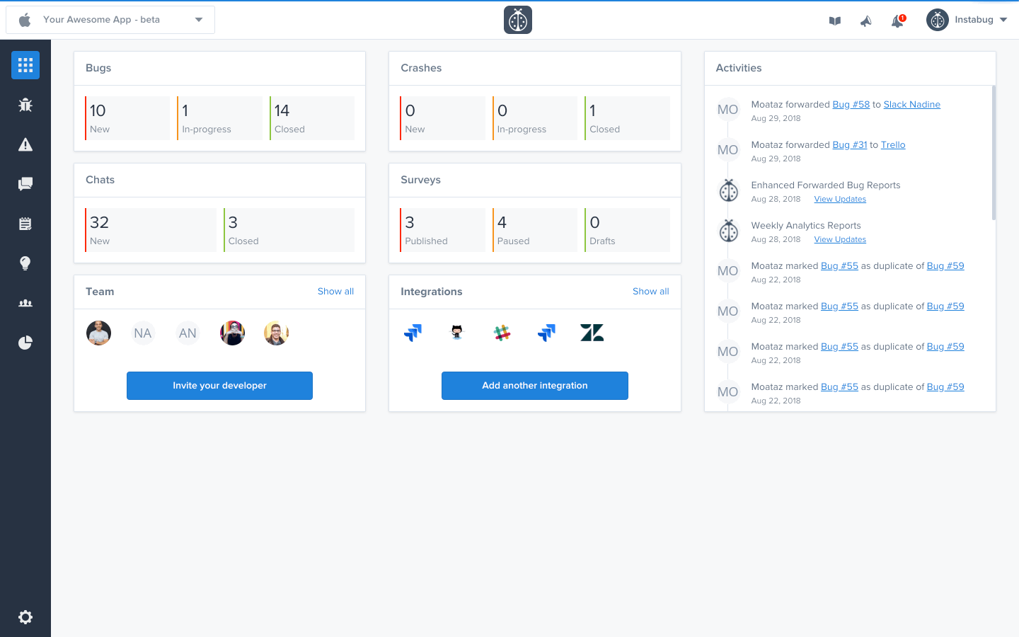Click the Slack integration icon
Screen dimensions: 1019x637
click(x=502, y=333)
